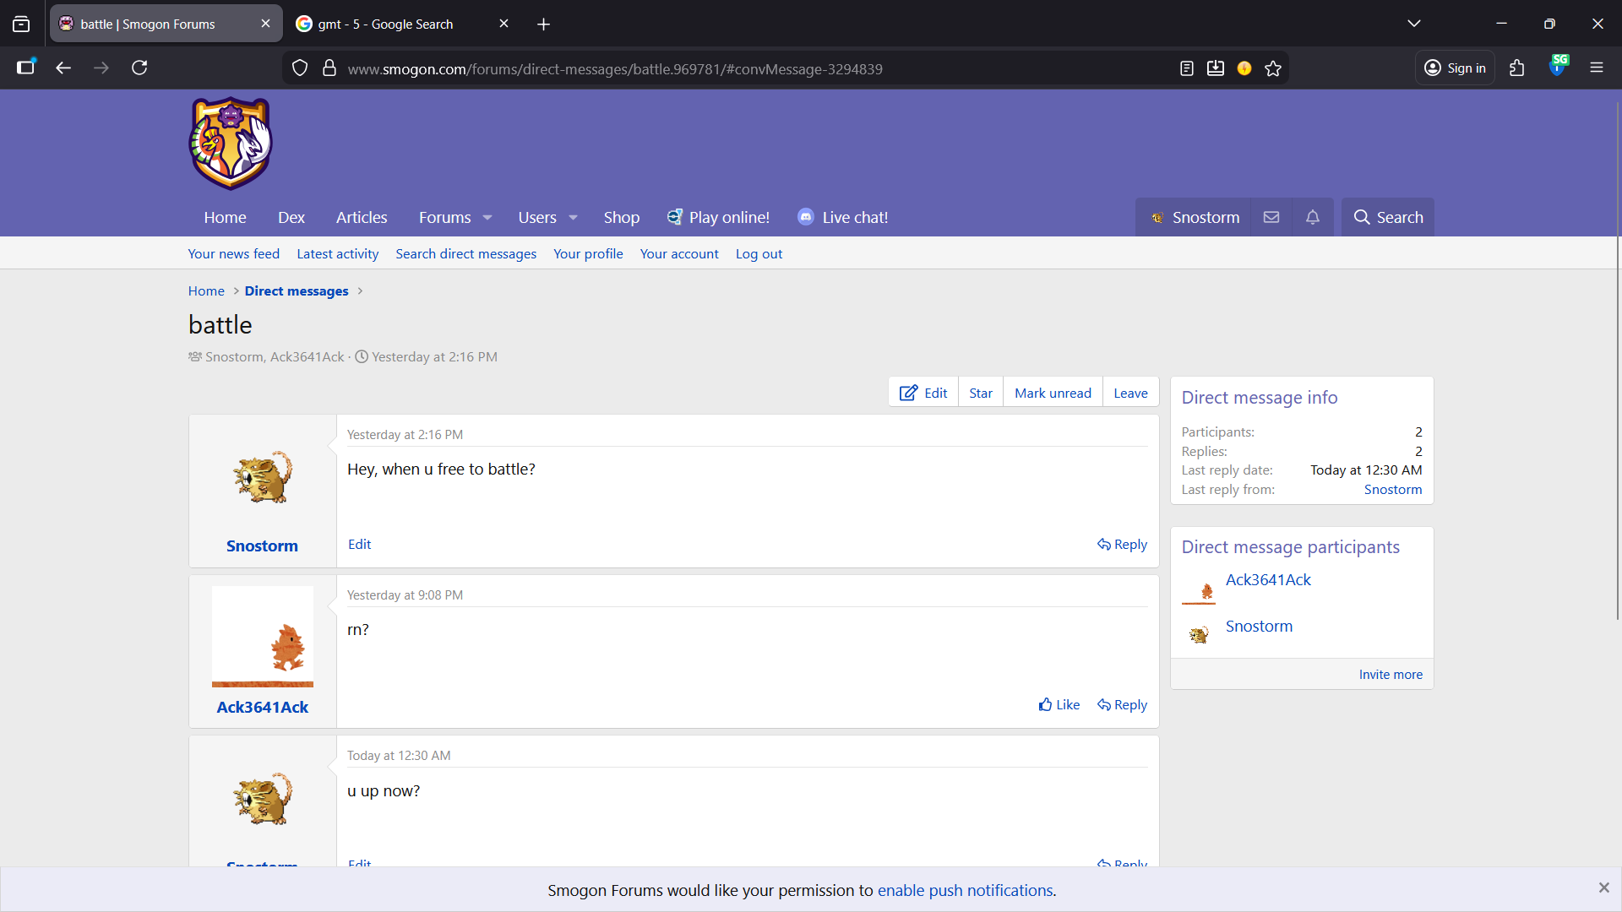Dismiss the push notifications banner
This screenshot has height=912, width=1622.
click(x=1603, y=888)
